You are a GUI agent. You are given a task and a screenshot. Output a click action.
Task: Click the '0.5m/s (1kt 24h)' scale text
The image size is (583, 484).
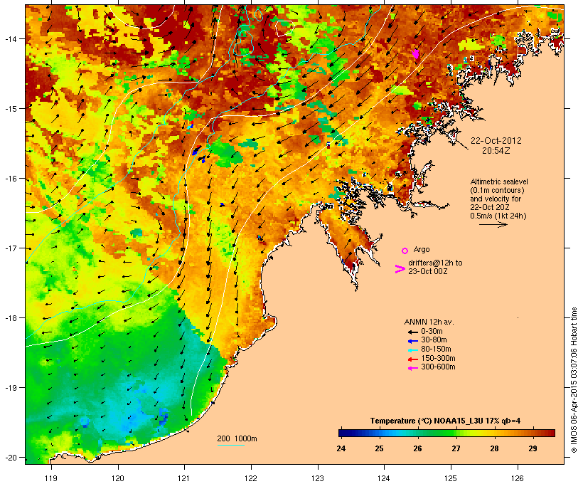(x=498, y=216)
